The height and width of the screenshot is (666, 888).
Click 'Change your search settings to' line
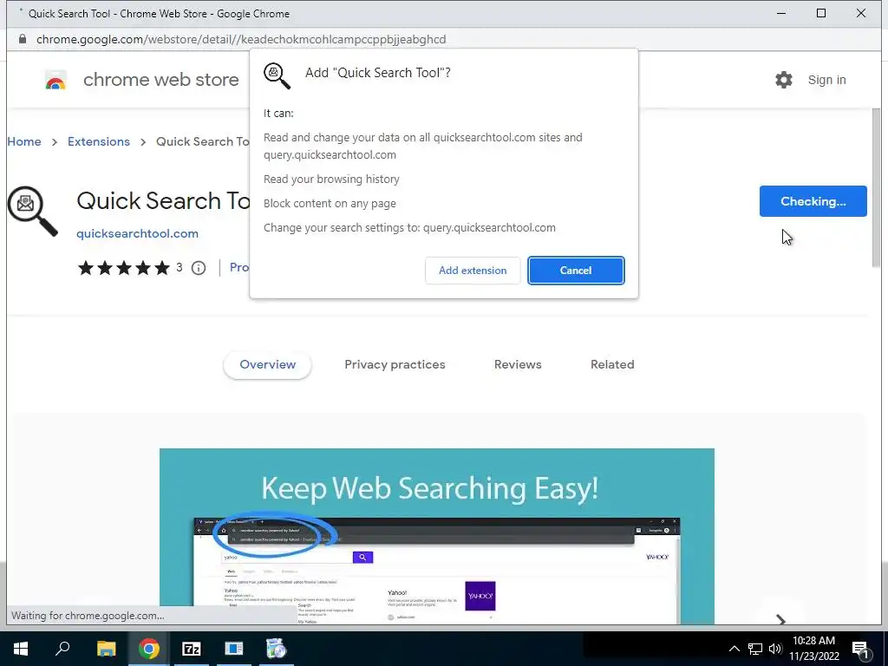tap(409, 228)
